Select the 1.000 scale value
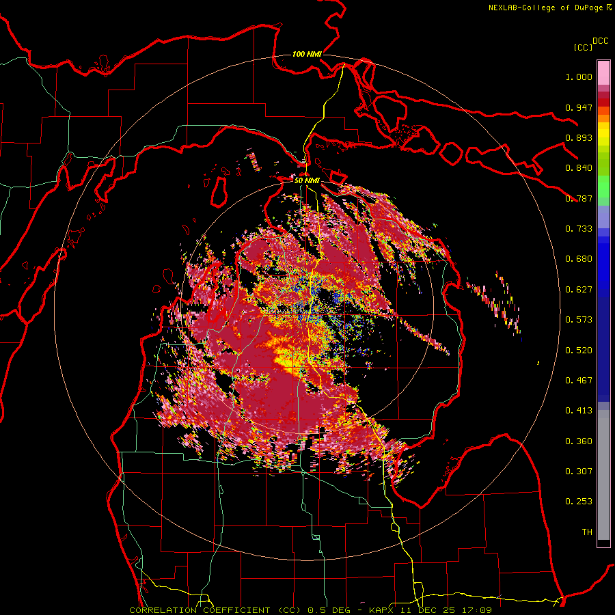 point(579,77)
